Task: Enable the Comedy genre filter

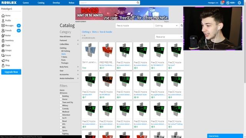Action: pos(61,108)
